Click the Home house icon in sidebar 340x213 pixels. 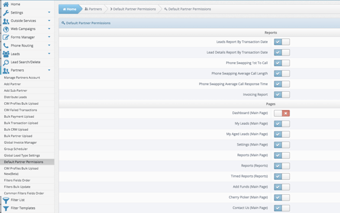tap(6, 4)
